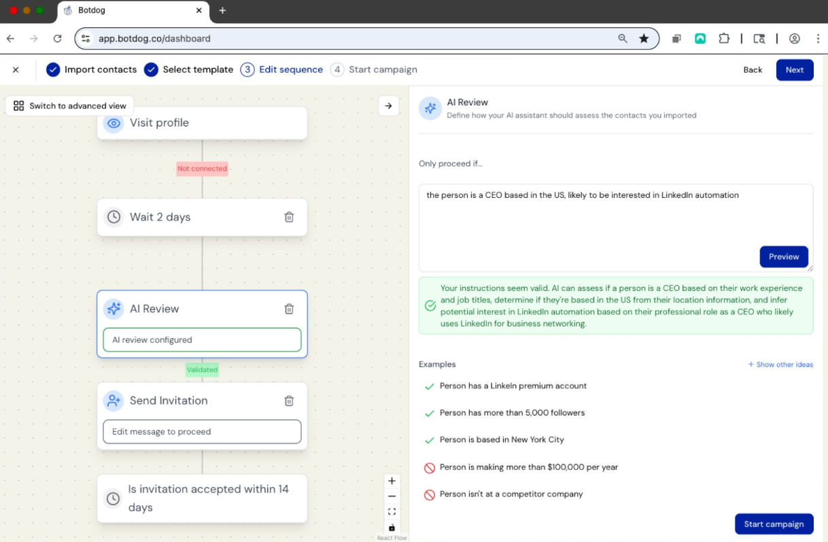
Task: Fit the flow view to screen
Action: coord(392,512)
